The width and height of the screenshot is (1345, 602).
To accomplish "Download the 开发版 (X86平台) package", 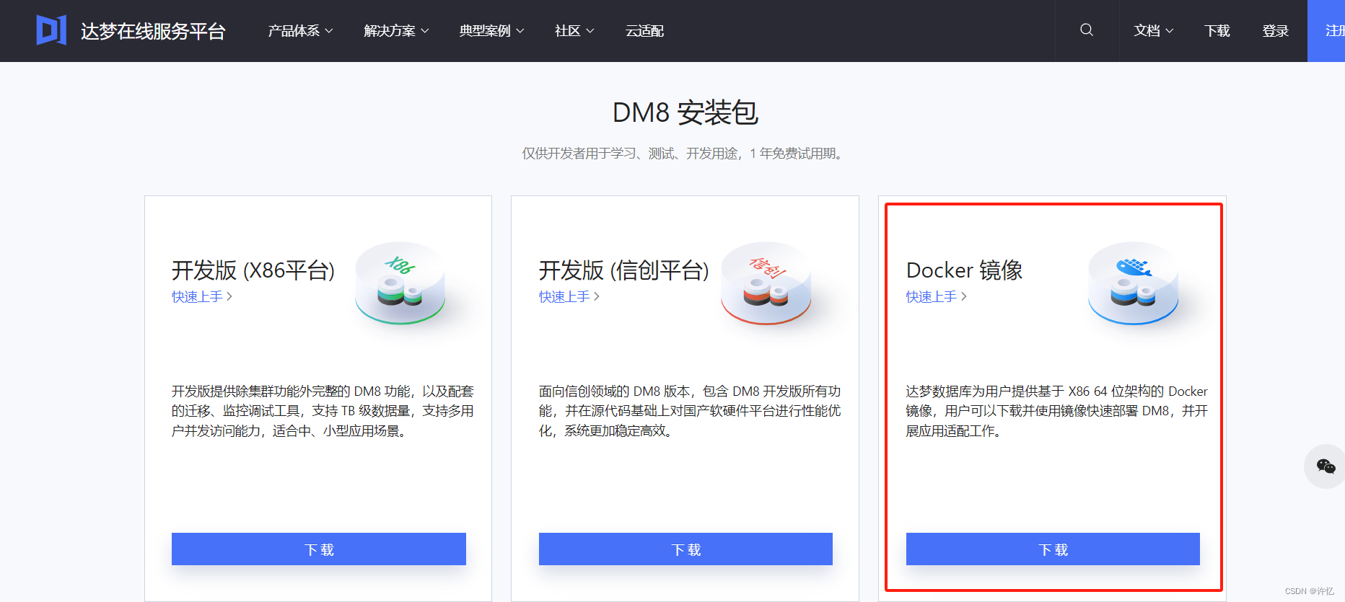I will pos(319,549).
